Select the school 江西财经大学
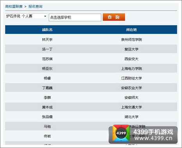The width and height of the screenshot is (182, 148). tap(132, 78)
